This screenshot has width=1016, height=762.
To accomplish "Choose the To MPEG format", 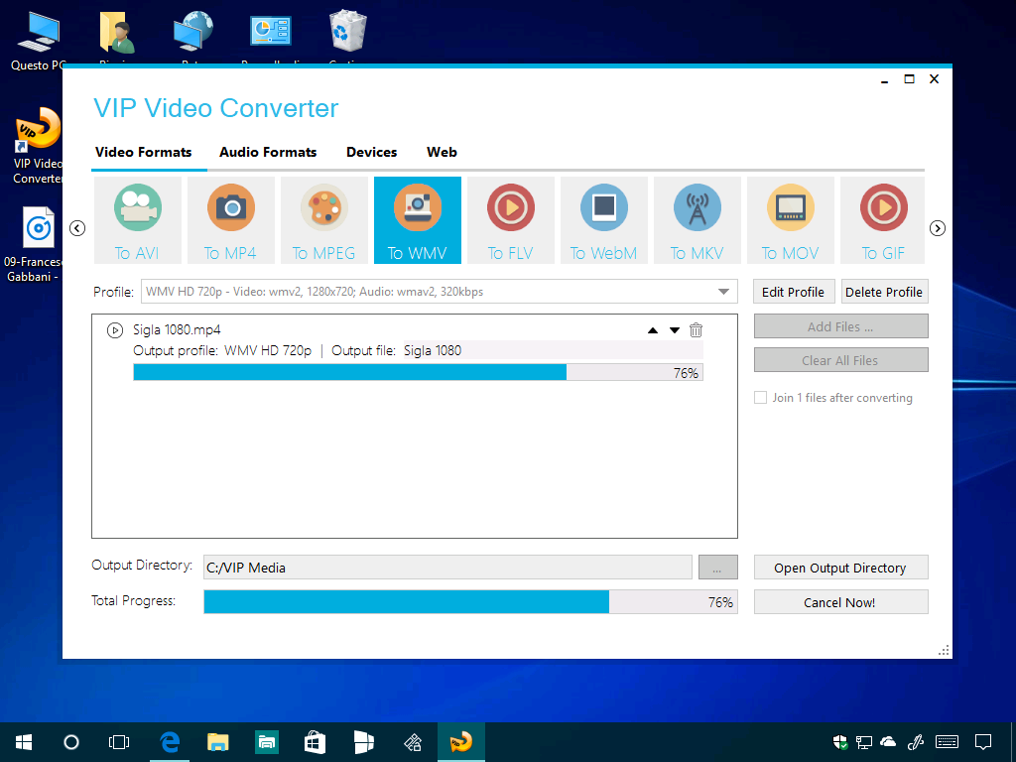I will click(324, 220).
